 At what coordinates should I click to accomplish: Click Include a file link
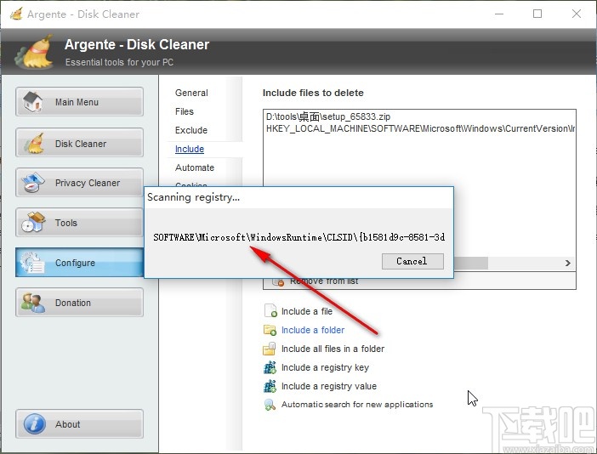point(307,311)
